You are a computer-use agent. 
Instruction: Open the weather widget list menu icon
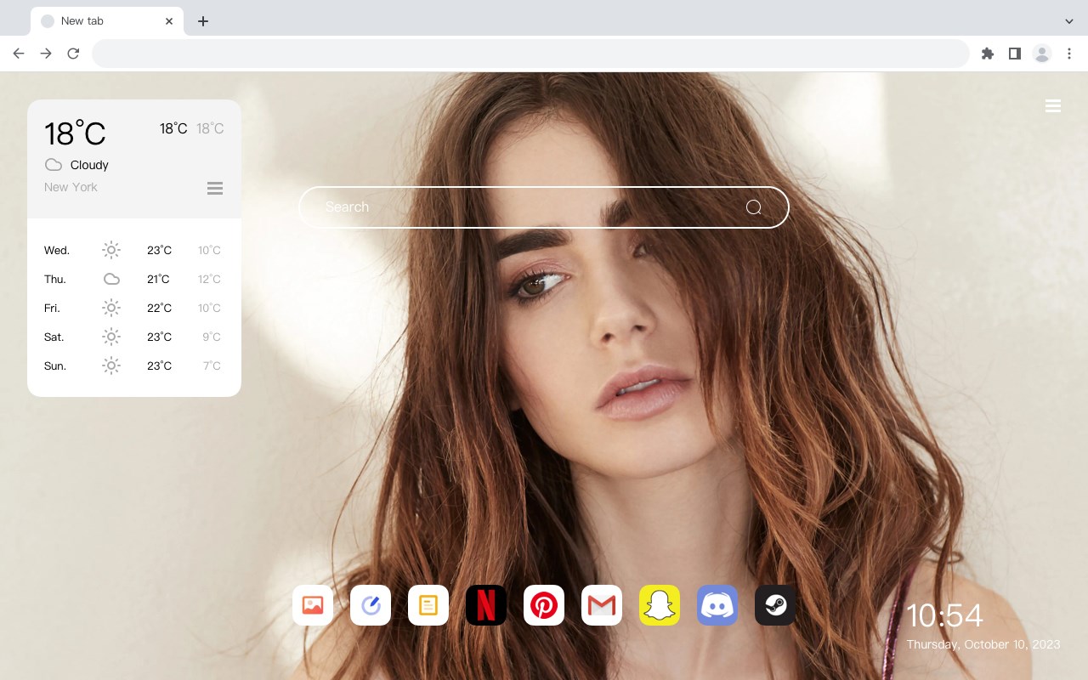215,188
